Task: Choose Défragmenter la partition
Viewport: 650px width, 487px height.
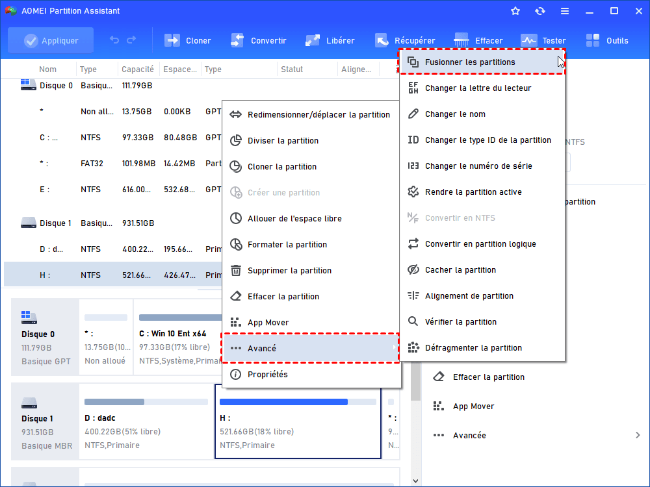Action: (x=473, y=348)
